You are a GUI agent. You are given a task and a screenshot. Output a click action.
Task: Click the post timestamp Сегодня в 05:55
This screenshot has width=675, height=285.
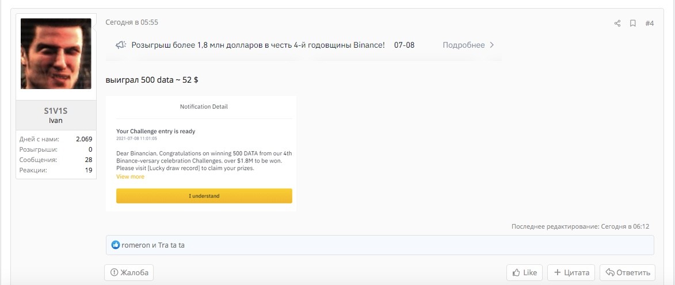coord(132,22)
